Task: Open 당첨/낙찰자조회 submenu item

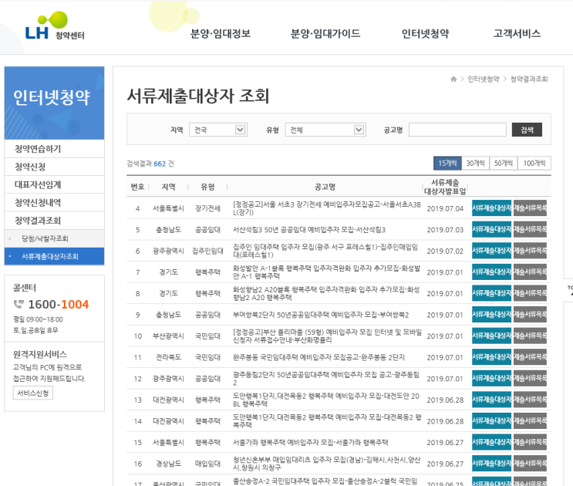Action: pyautogui.click(x=54, y=238)
